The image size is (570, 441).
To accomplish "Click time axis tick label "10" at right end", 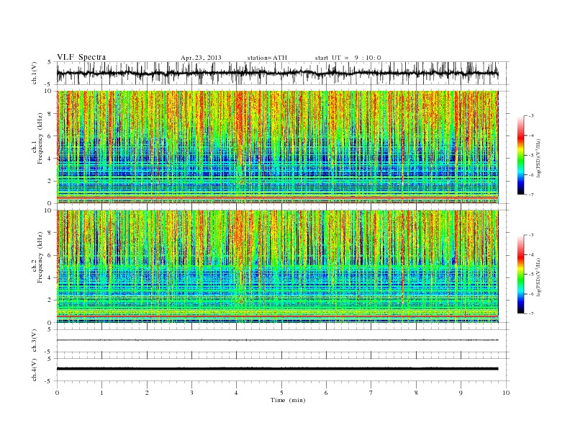I will pyautogui.click(x=506, y=393).
